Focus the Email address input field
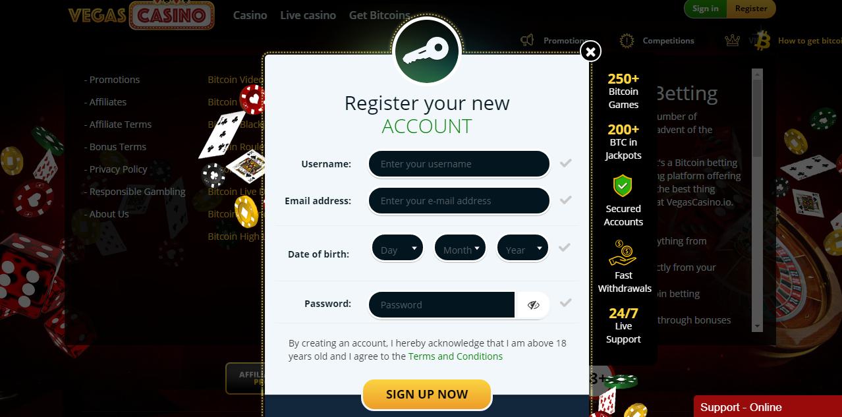The image size is (842, 417). click(459, 201)
